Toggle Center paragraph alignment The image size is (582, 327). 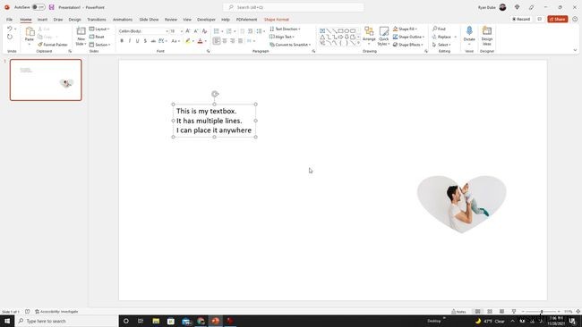[x=225, y=41]
